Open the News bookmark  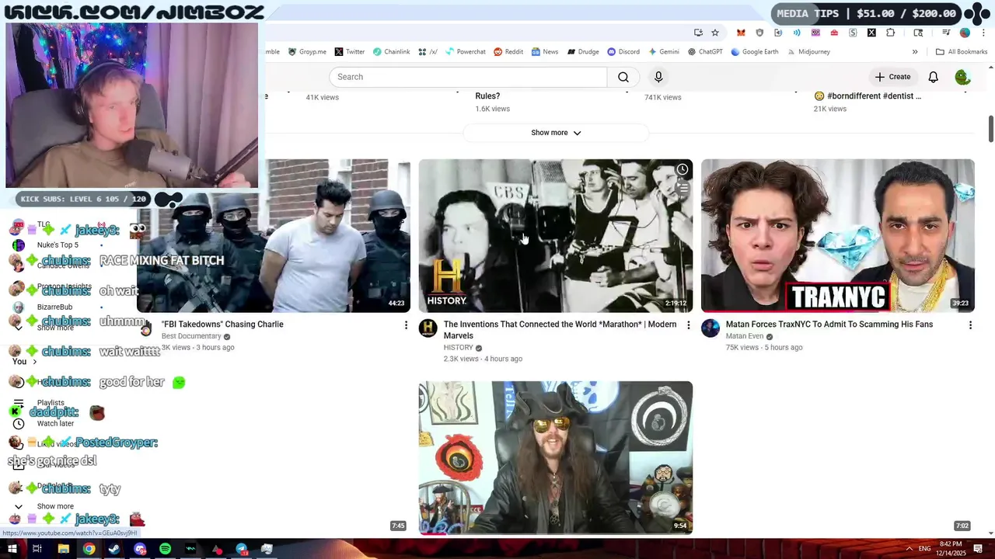pyautogui.click(x=545, y=52)
